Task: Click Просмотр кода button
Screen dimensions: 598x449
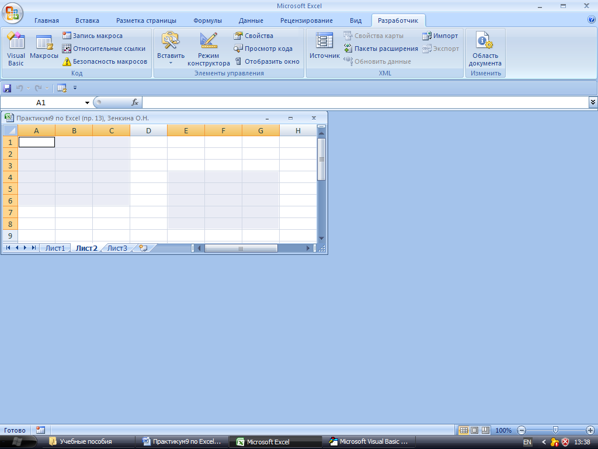Action: 263,49
